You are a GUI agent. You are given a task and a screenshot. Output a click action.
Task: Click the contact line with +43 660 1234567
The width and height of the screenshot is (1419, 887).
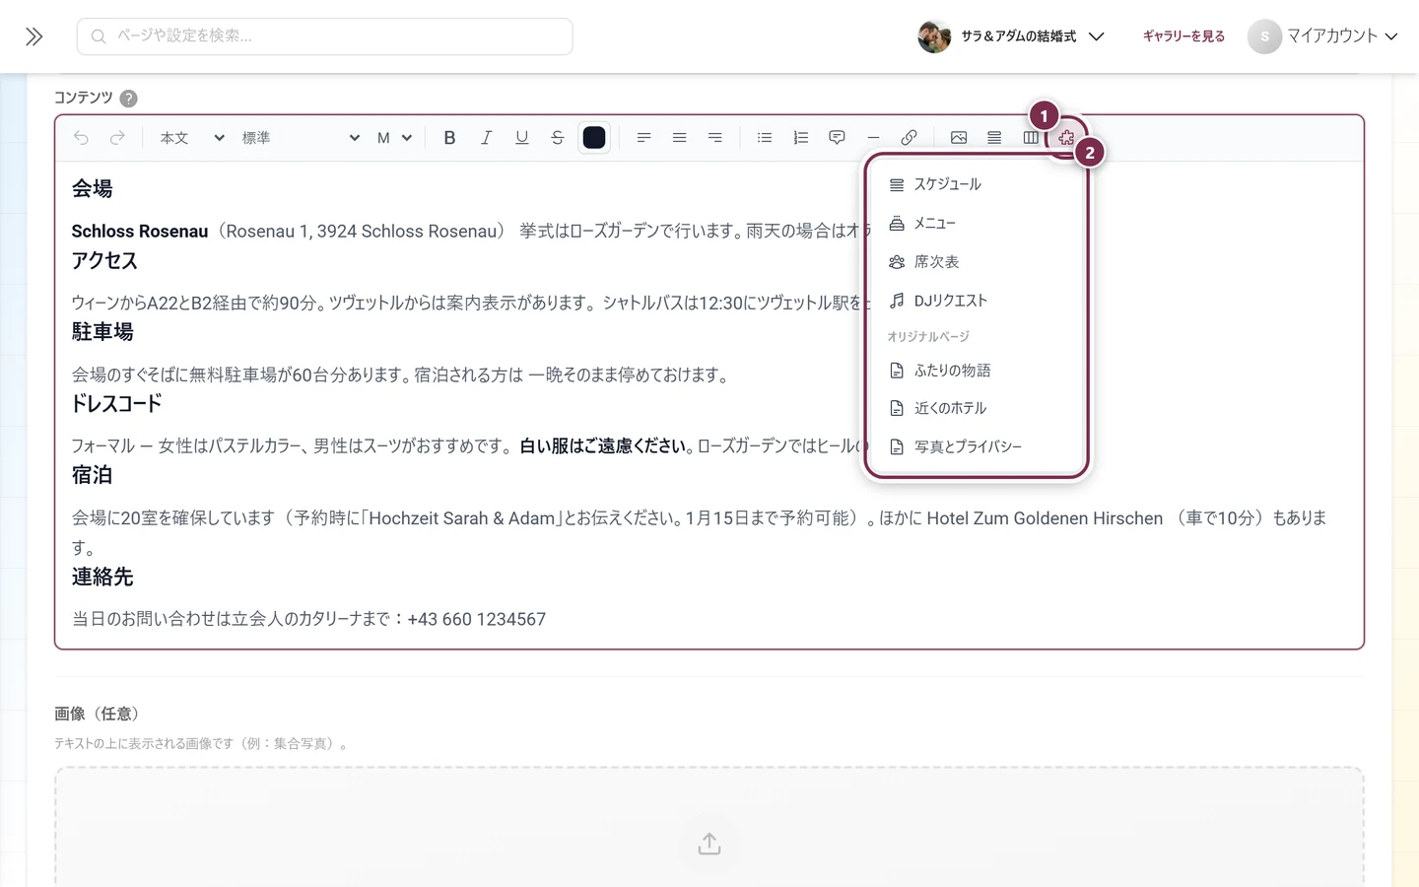[308, 619]
